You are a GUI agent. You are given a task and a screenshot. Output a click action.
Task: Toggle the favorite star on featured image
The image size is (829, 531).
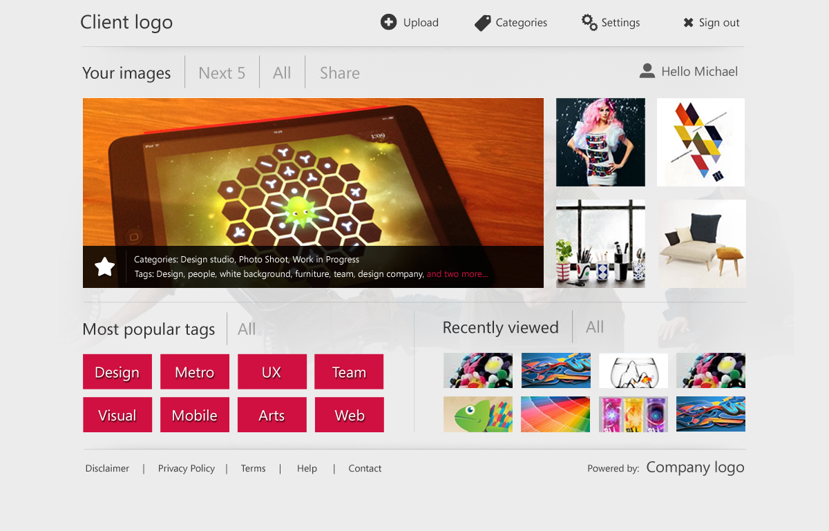(105, 267)
